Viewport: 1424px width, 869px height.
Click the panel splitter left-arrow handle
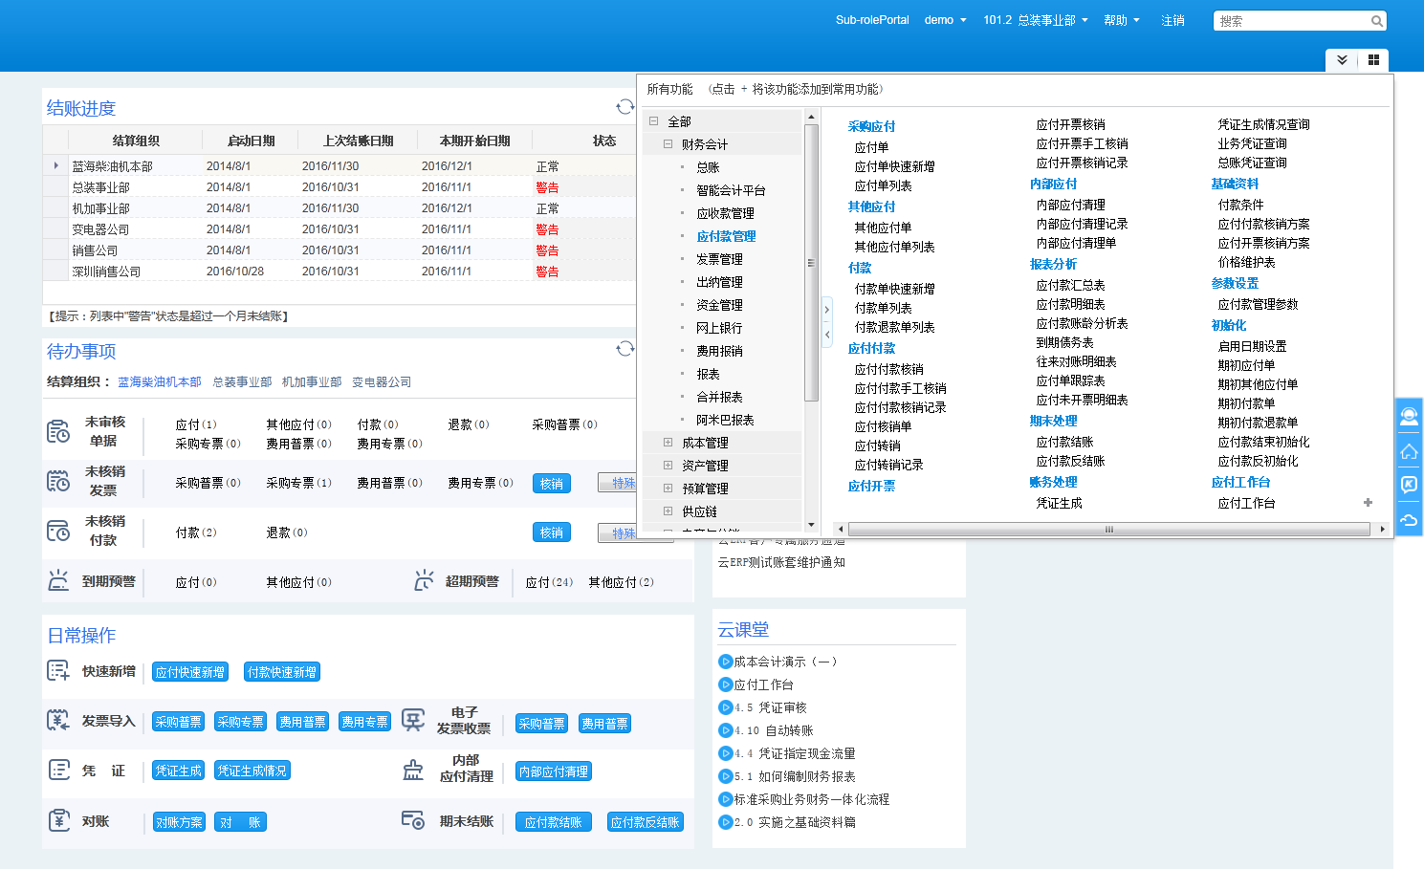827,334
